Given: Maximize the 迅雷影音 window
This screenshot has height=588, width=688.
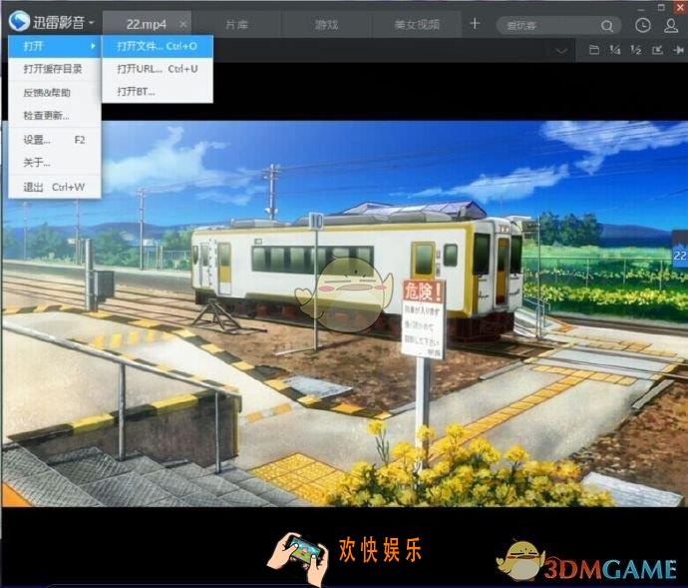Looking at the screenshot, I should (661, 7).
